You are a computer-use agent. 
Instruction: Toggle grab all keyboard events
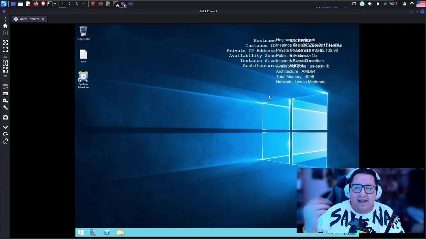(5, 94)
